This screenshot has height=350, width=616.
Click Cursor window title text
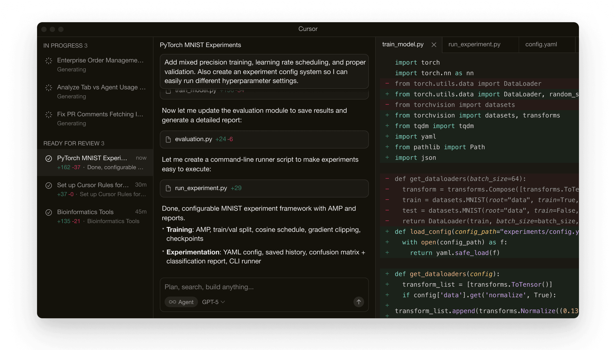pos(308,29)
